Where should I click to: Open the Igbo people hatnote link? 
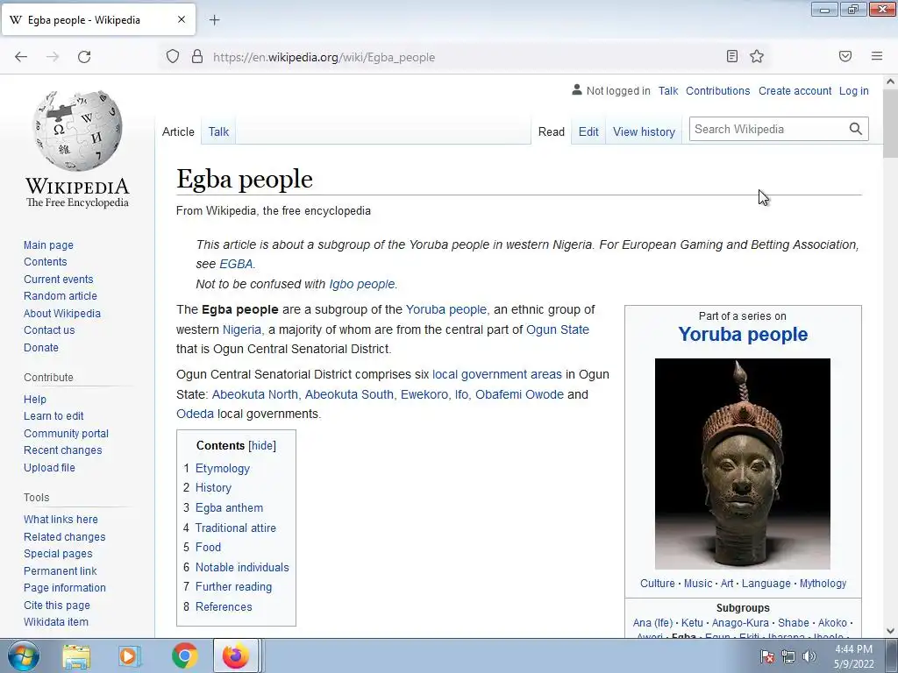coord(362,284)
